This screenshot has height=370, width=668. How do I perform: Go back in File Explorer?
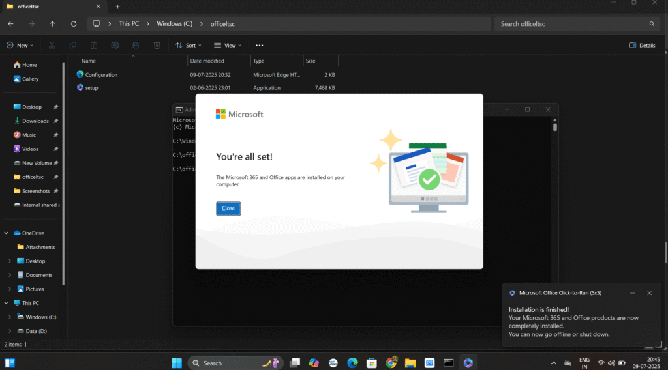10,24
